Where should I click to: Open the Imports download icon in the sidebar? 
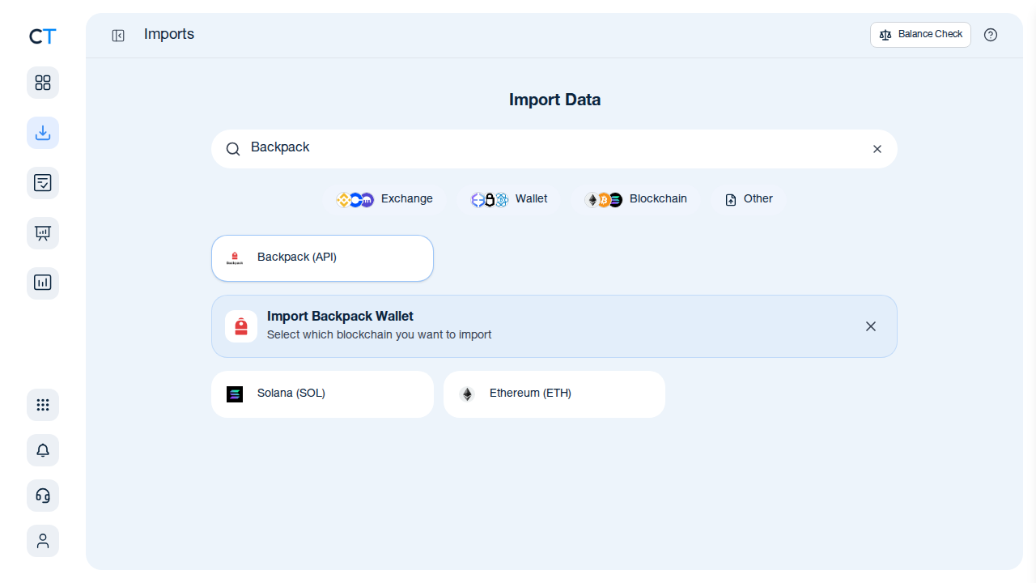[43, 133]
